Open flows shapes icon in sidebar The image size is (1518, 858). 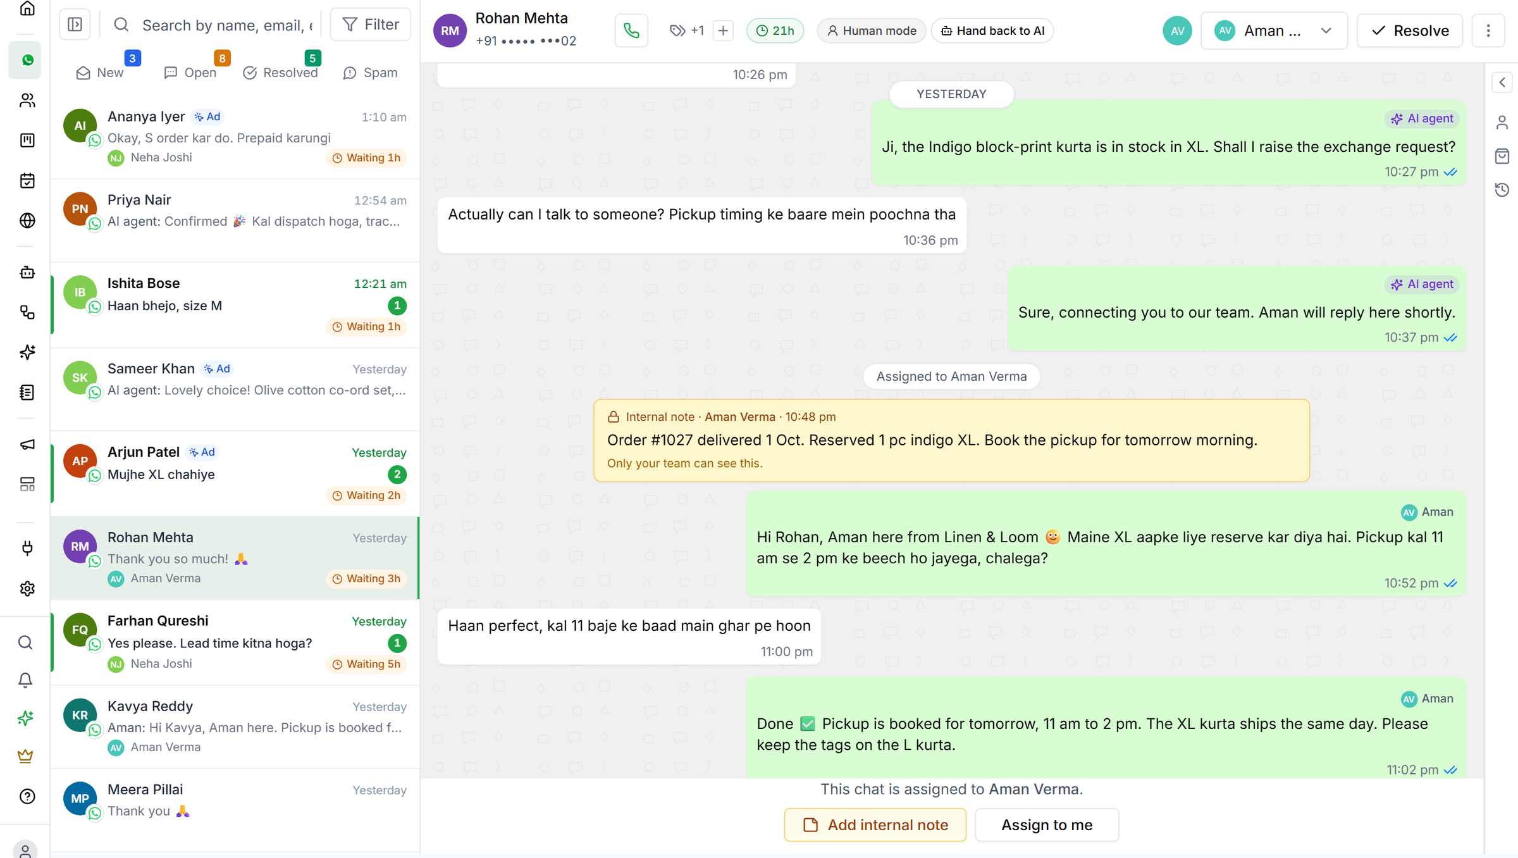coord(27,313)
